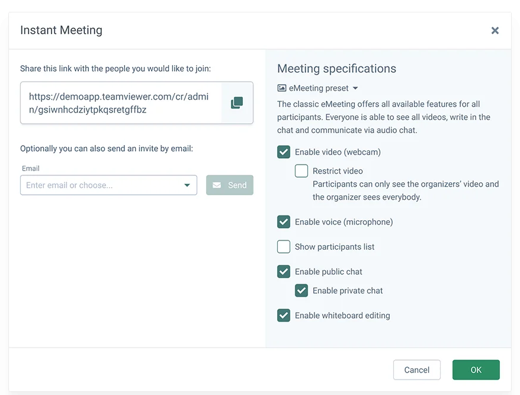The image size is (520, 395).
Task: Click the teamviewer meeting URL text
Action: [x=118, y=103]
